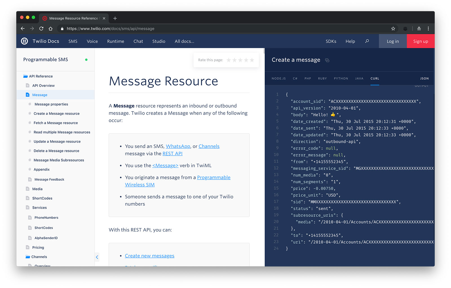
Task: Rate the page with the fifth star
Action: (252, 60)
